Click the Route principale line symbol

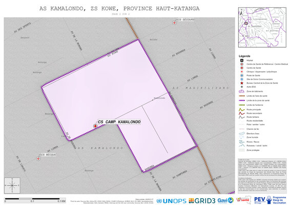pos(241,110)
